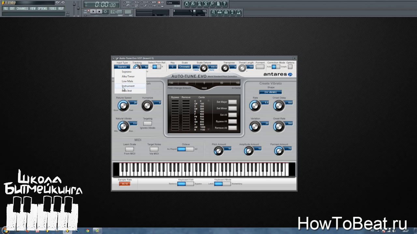
Task: Open FL Studio TOOLS menu
Action: pyautogui.click(x=53, y=8)
